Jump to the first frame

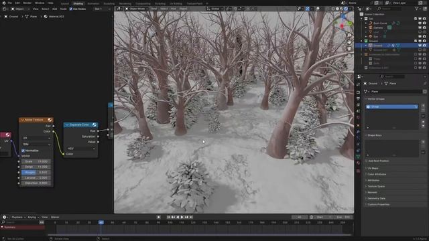click(168, 217)
